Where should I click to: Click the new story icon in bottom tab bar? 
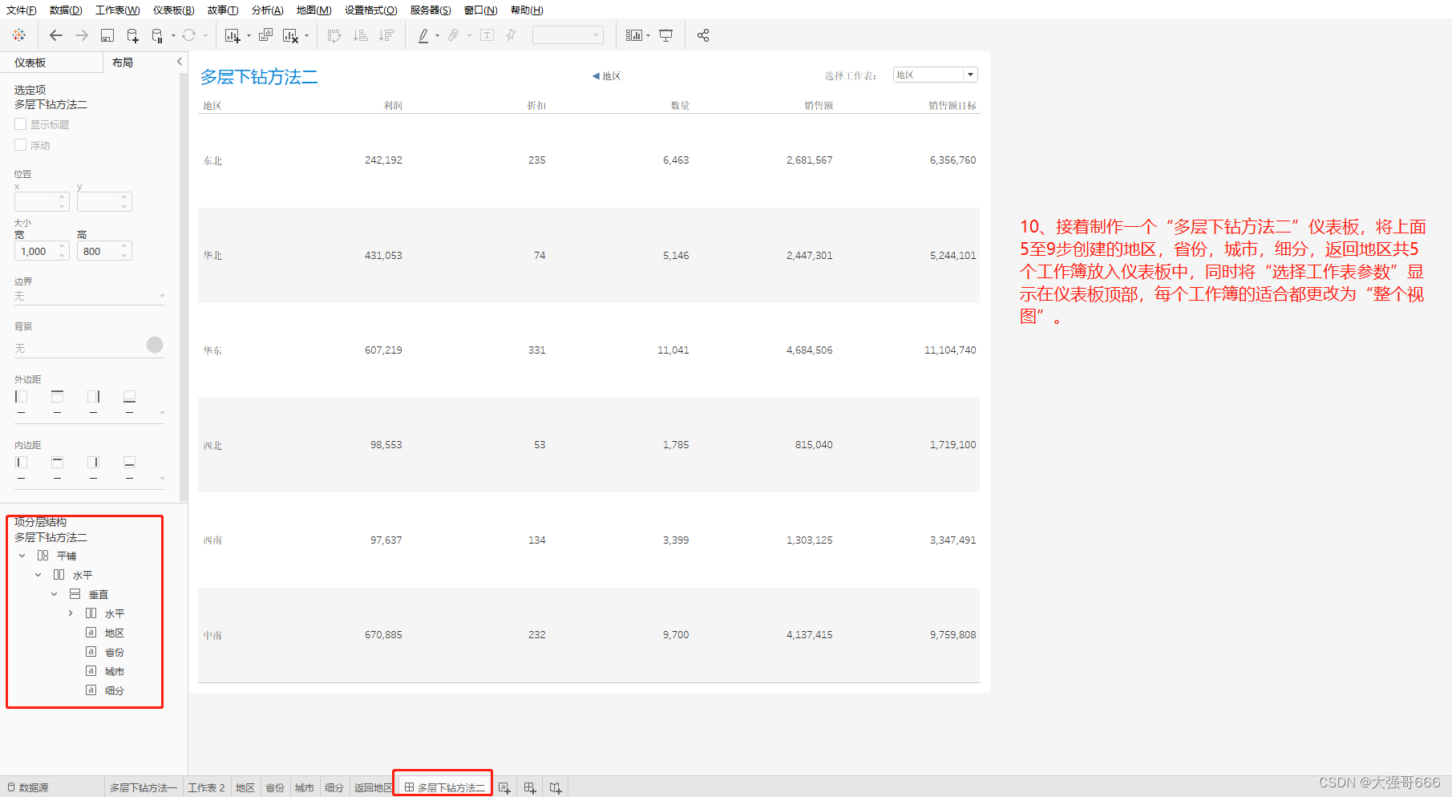pyautogui.click(x=556, y=788)
